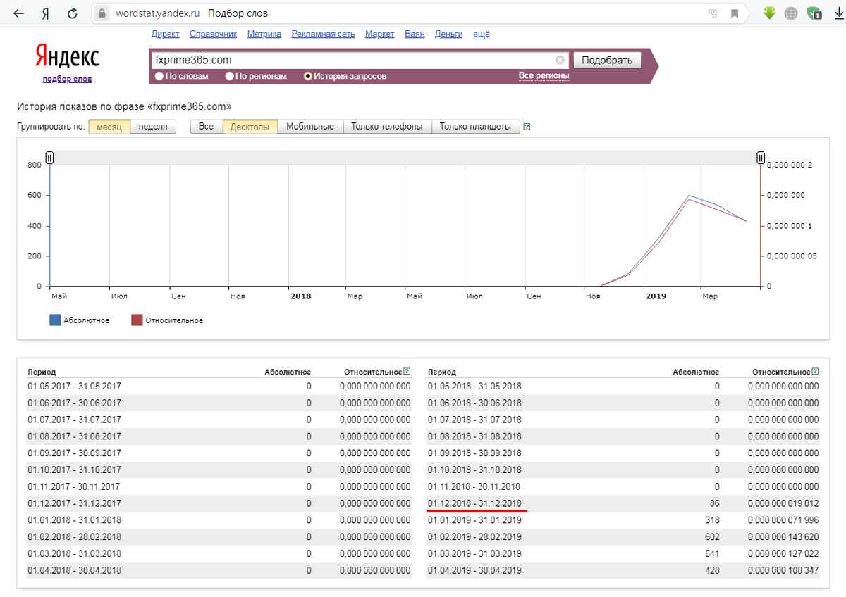Open the Все регионы region selector
The width and height of the screenshot is (846, 597).
point(544,75)
